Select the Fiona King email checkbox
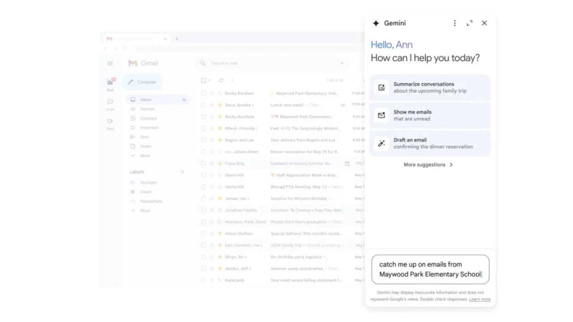Viewport: 573px width, 322px height. coord(204,164)
